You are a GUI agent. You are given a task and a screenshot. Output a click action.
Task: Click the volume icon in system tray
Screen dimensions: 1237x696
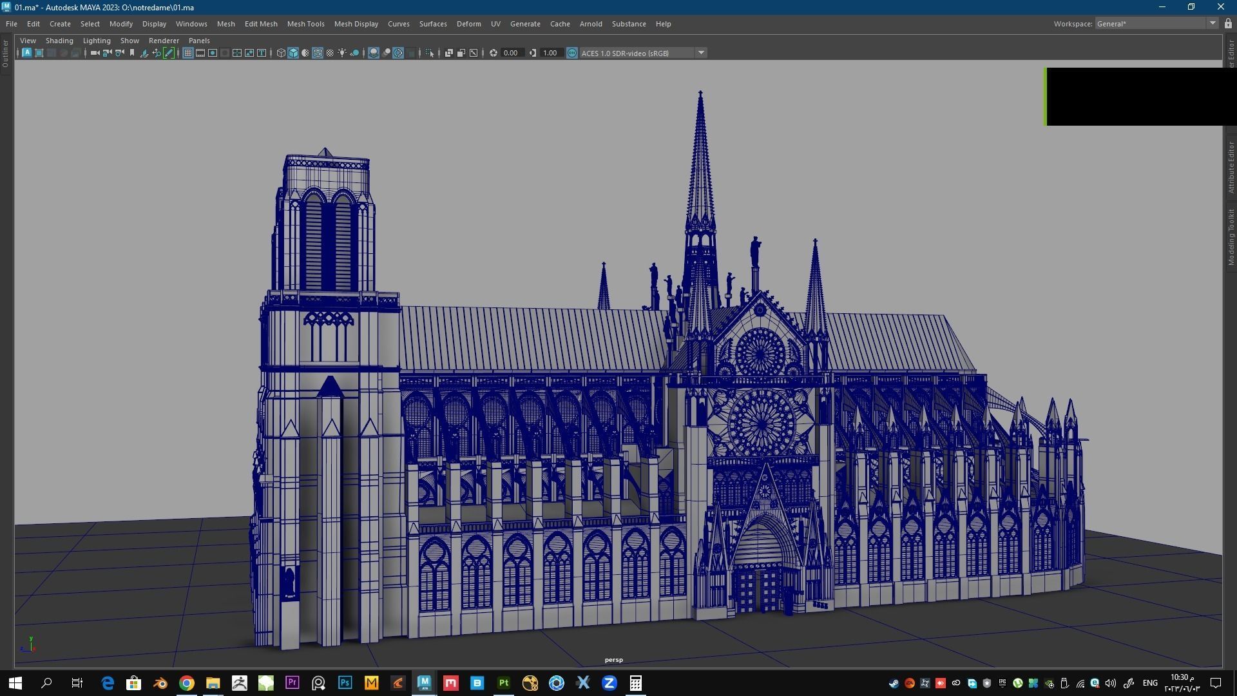click(1110, 683)
